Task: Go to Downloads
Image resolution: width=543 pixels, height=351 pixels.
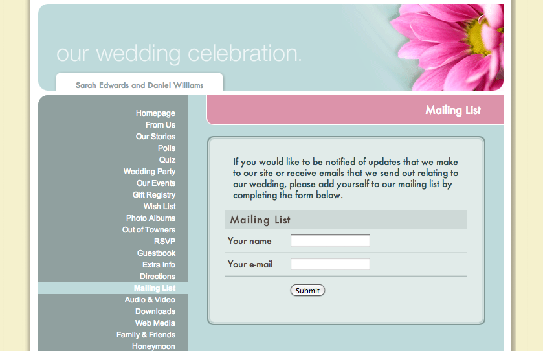Action: point(155,311)
